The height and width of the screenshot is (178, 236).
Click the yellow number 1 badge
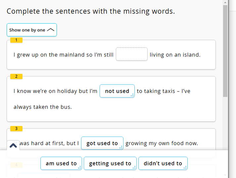(x=16, y=40)
